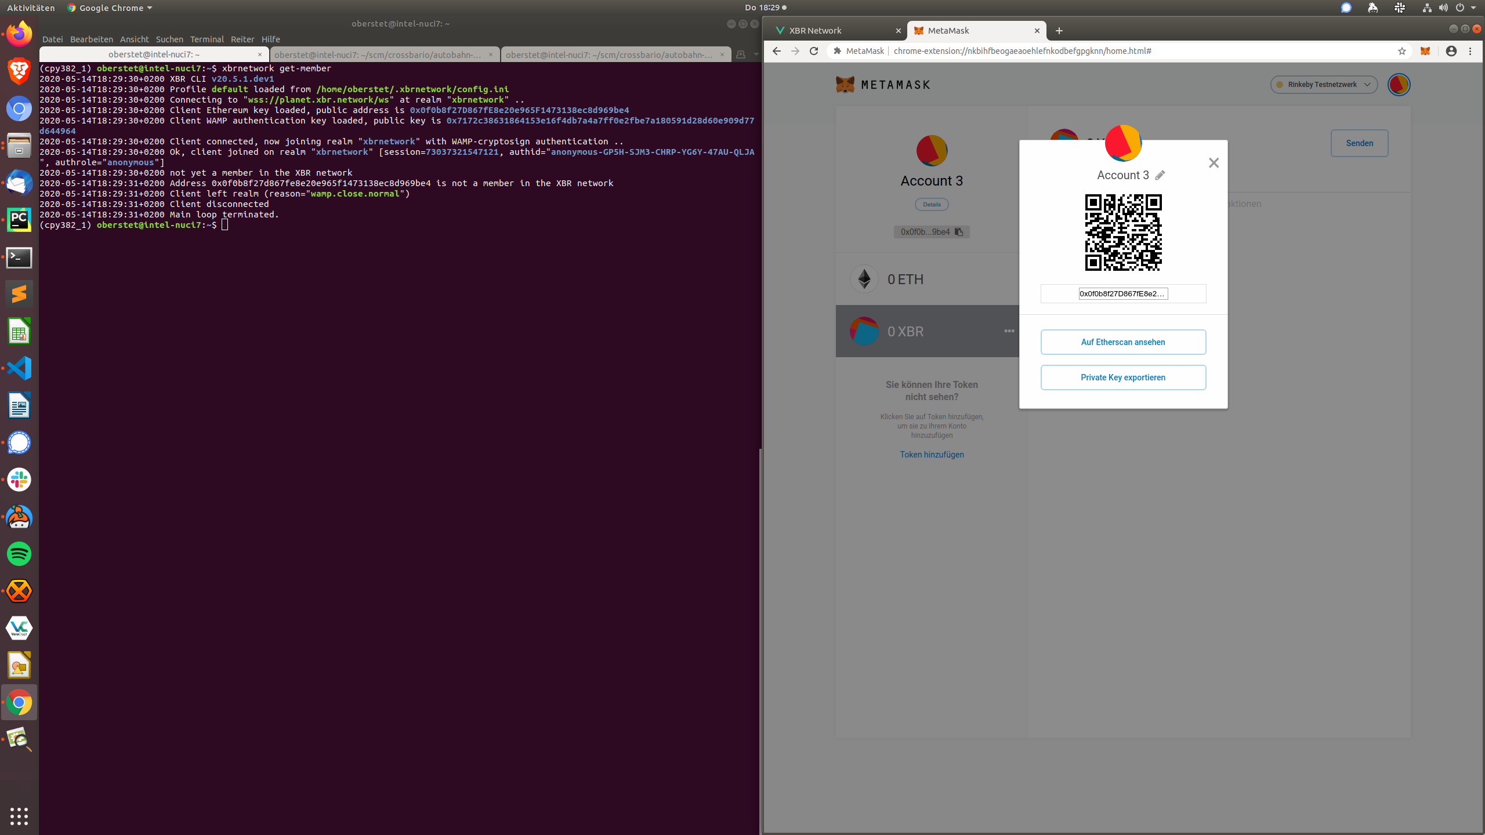Click Auf Etherscan ansehen button
This screenshot has width=1485, height=835.
1123,342
